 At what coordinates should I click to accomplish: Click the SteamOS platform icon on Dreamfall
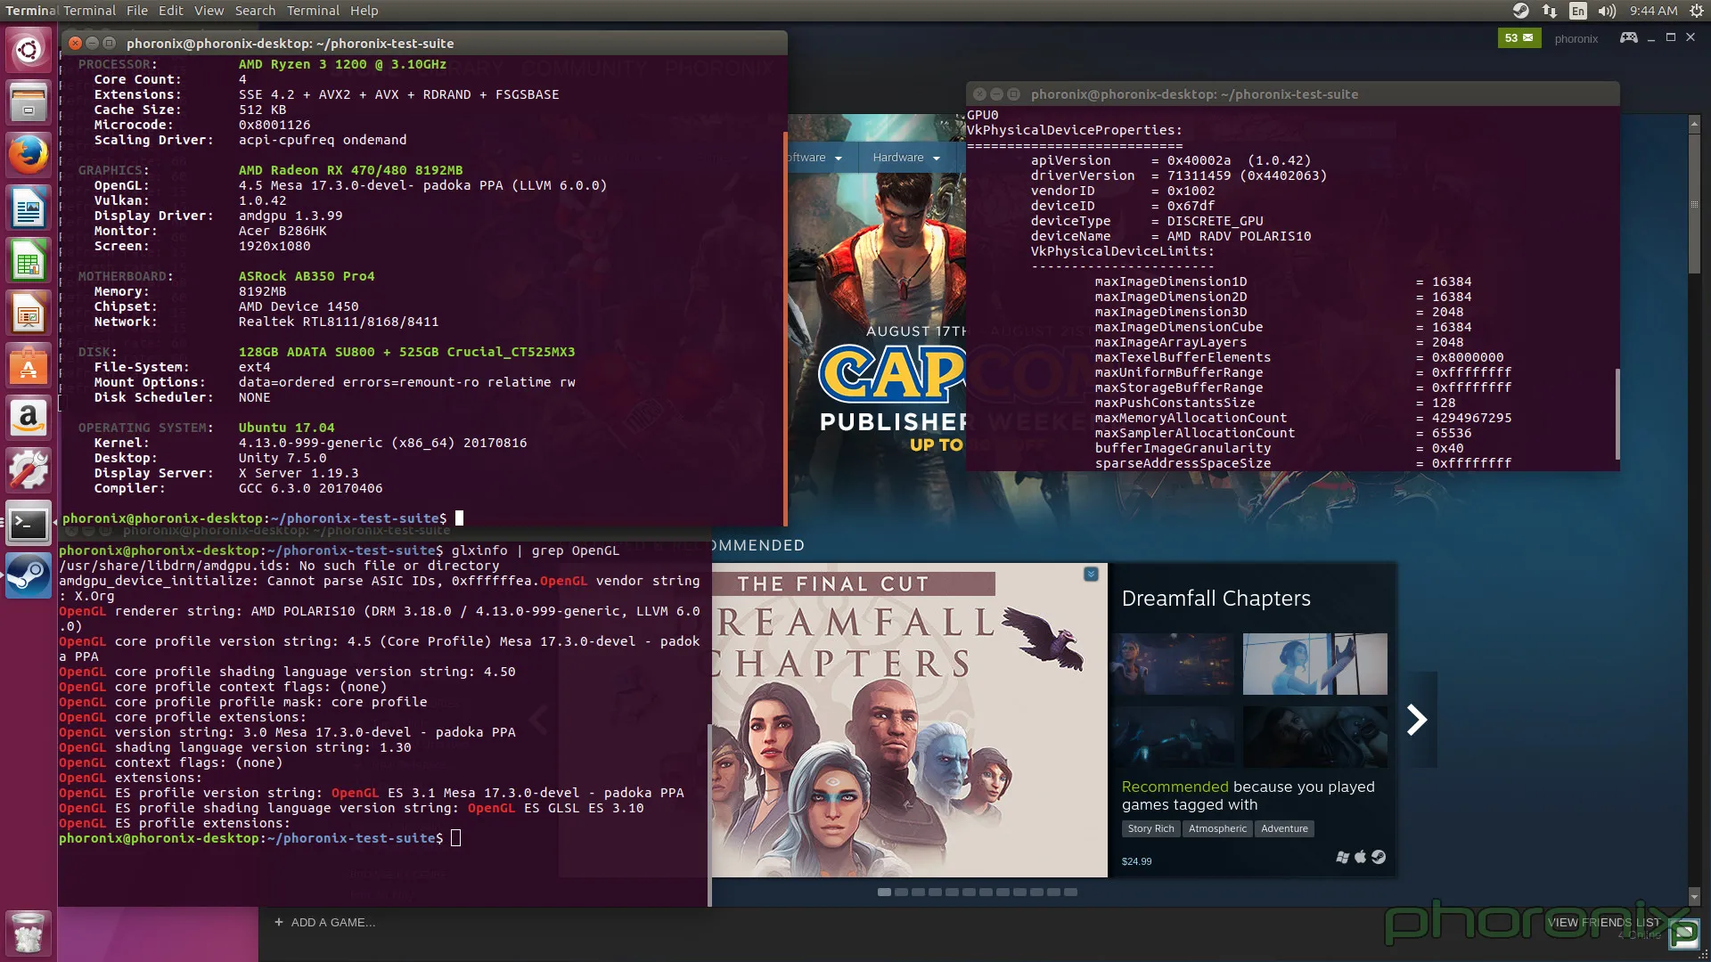coord(1379,857)
